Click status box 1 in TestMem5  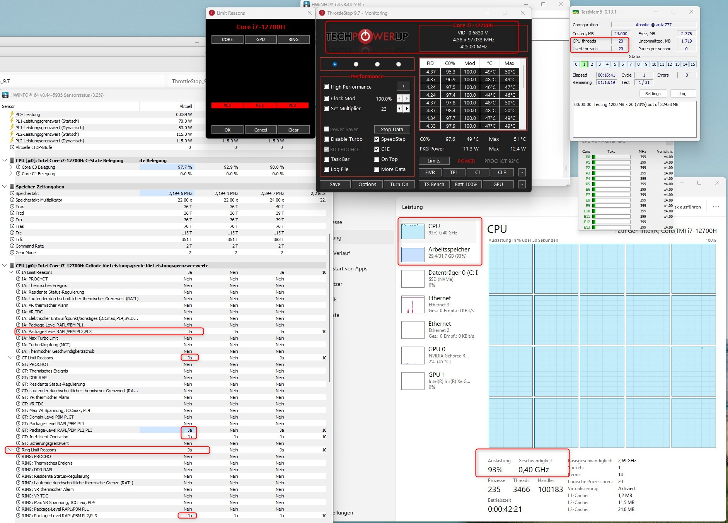point(584,64)
